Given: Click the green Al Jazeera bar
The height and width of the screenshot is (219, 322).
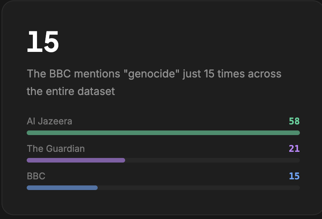Looking at the screenshot, I should pyautogui.click(x=163, y=133).
